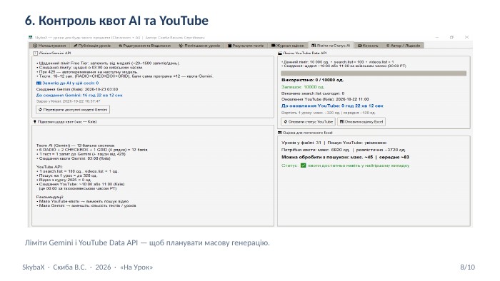This screenshot has height=281, width=500.
Task: Click the Вартість 1 уроку estimate line
Action: coord(328,113)
